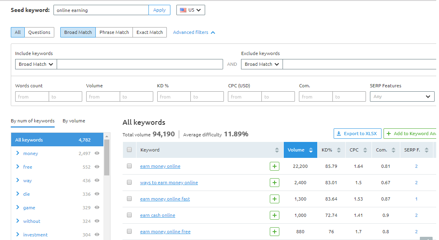Sort by CPC column arrows

click(365, 150)
